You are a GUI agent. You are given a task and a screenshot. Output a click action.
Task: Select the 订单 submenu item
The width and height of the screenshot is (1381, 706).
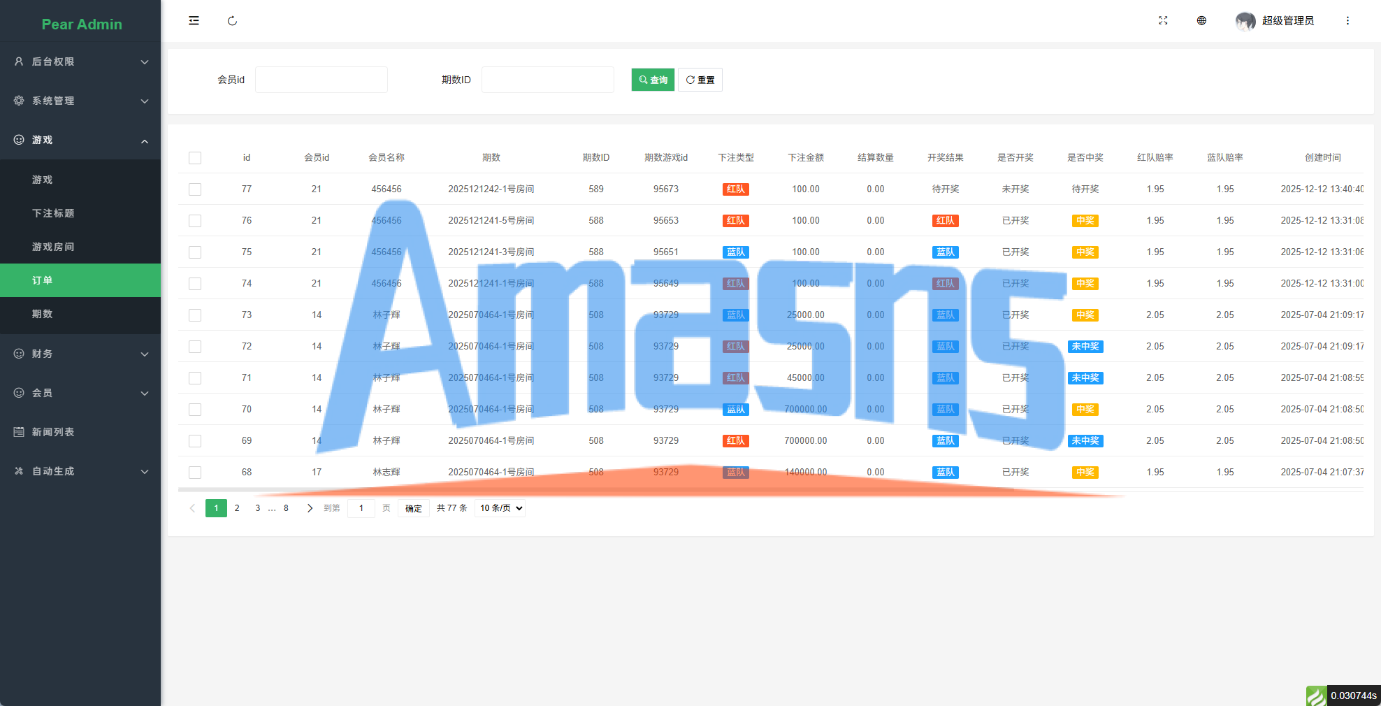(x=80, y=280)
